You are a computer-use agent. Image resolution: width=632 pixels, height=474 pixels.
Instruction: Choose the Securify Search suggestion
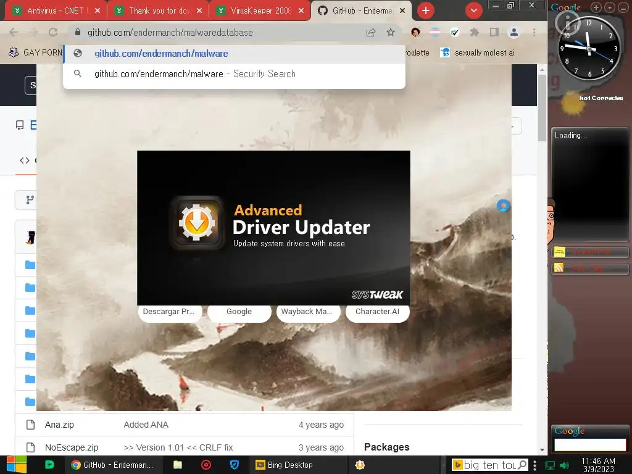pos(234,74)
